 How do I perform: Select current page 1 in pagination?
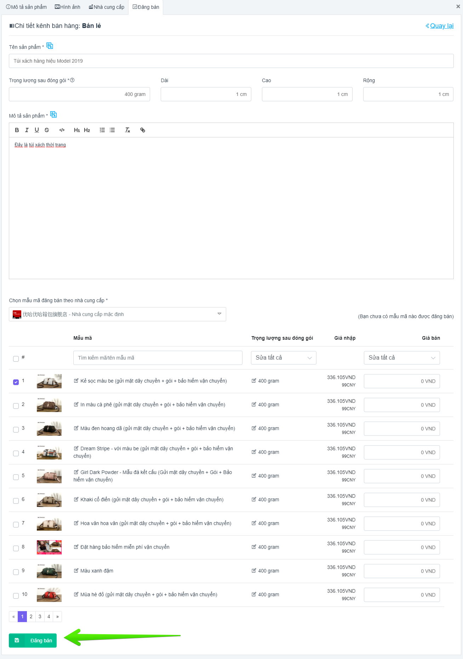(22, 616)
